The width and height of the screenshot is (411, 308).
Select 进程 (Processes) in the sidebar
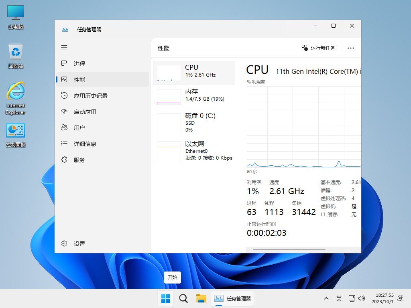pos(79,63)
